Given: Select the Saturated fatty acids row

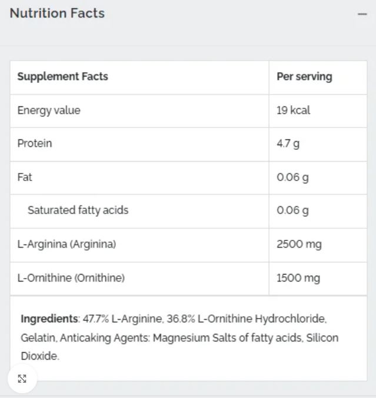Looking at the screenshot, I should [x=188, y=211].
